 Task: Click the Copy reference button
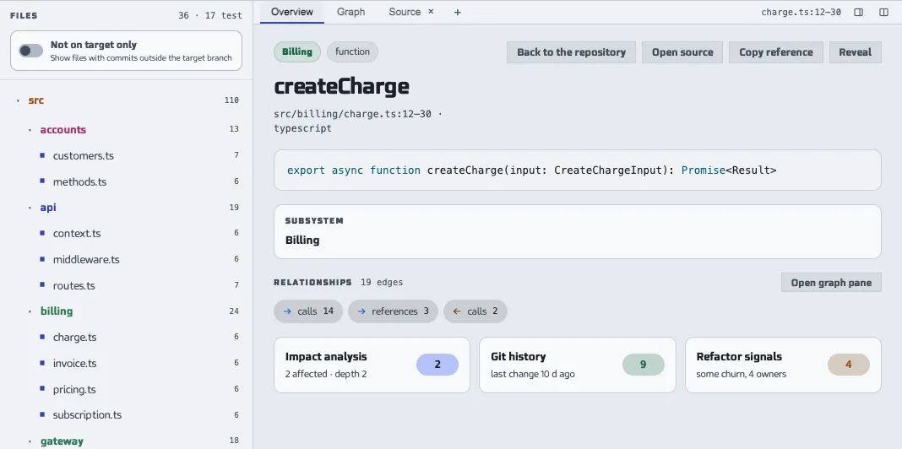tap(776, 52)
